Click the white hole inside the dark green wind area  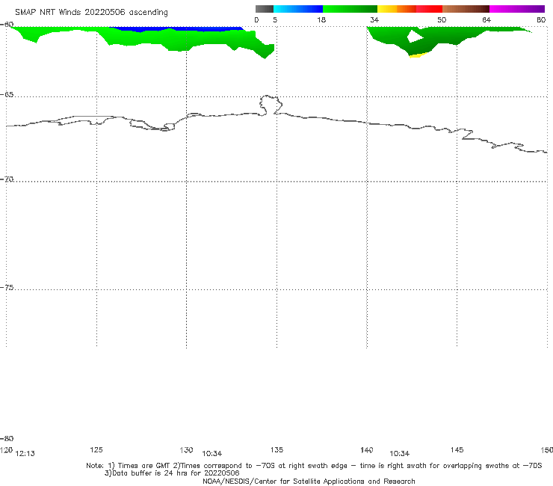415,37
